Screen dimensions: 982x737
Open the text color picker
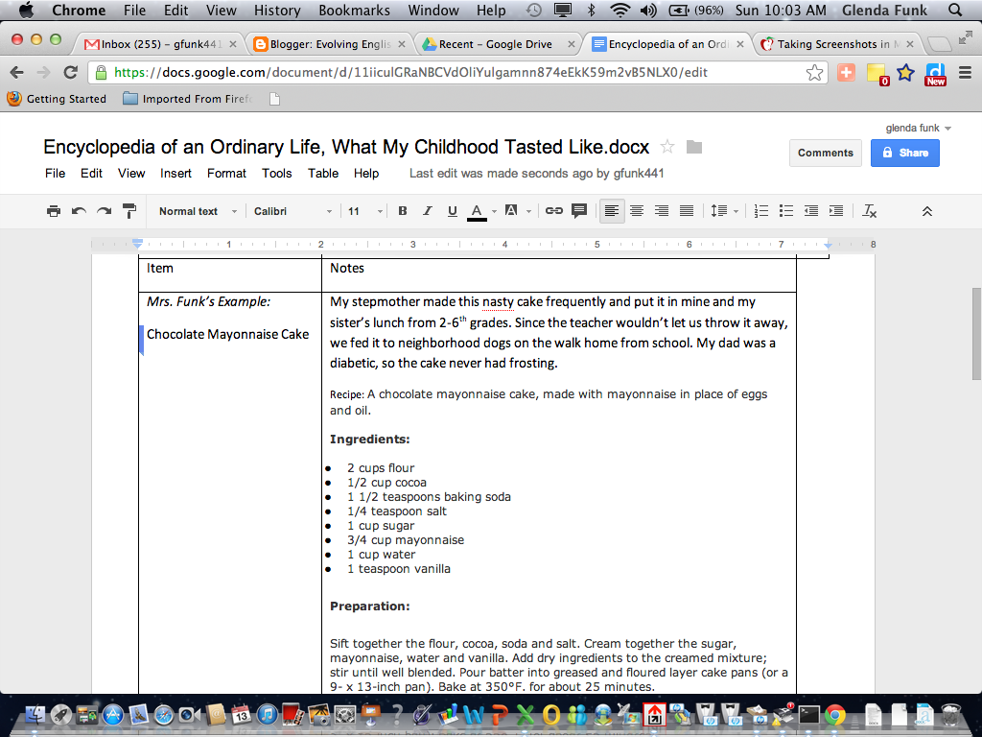pyautogui.click(x=479, y=210)
